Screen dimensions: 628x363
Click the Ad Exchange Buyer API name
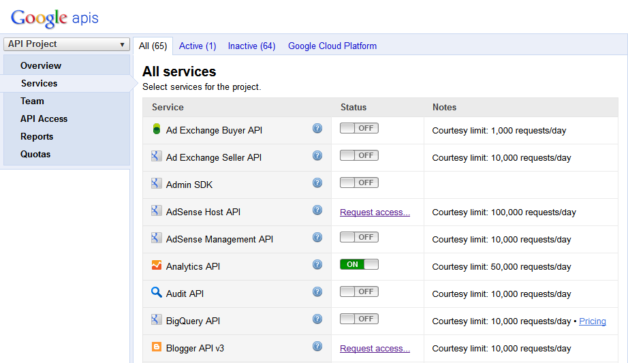[214, 131]
